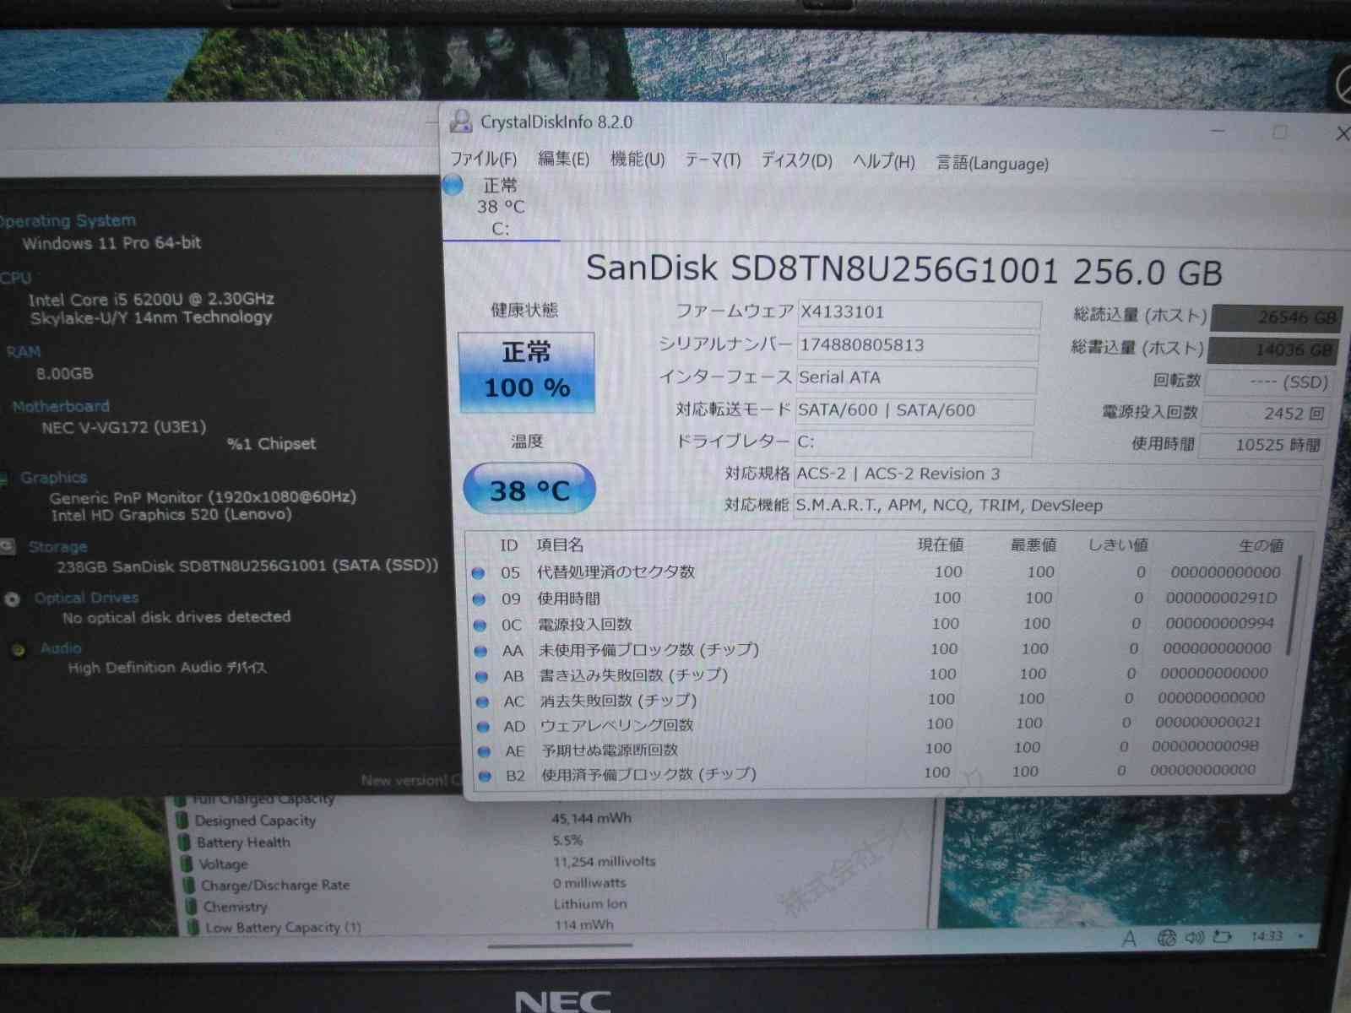Open the 言語(Language) menu
The height and width of the screenshot is (1013, 1351).
[992, 163]
